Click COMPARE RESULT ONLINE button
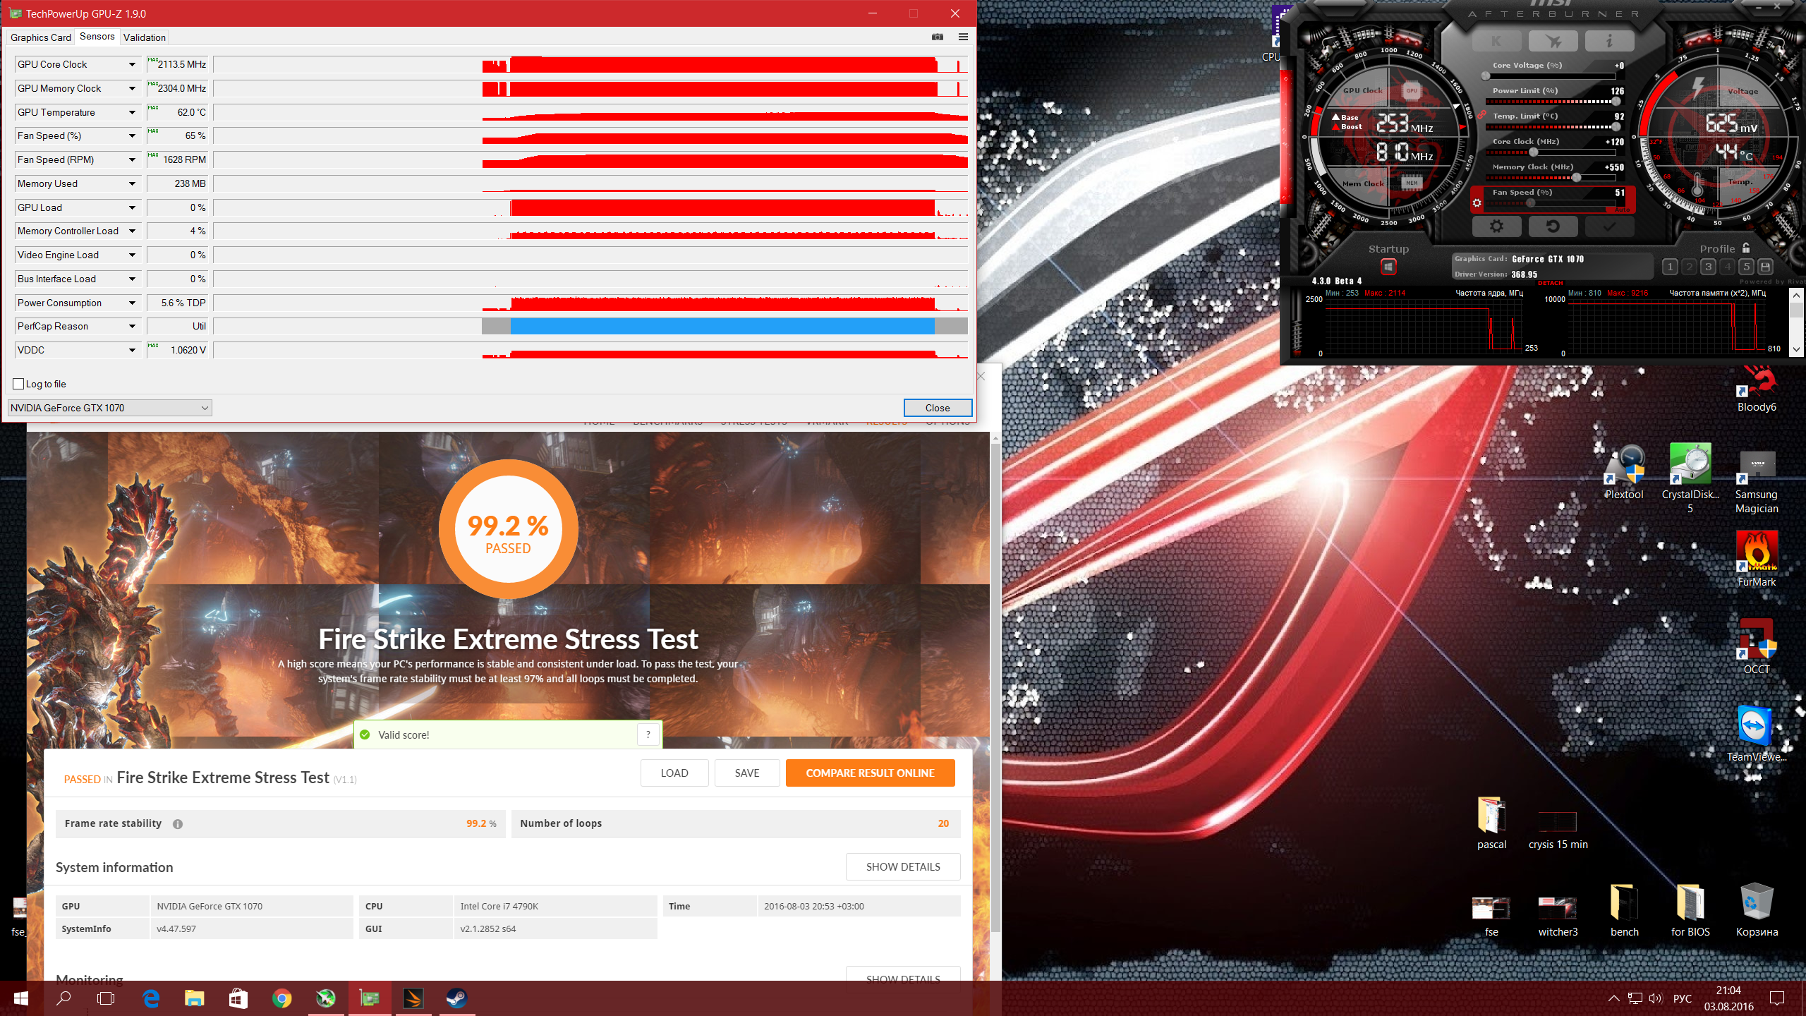The height and width of the screenshot is (1016, 1806). tap(870, 773)
